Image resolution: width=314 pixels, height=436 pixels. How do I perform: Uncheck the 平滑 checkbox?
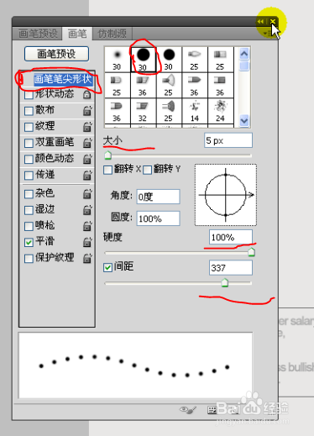[29, 242]
